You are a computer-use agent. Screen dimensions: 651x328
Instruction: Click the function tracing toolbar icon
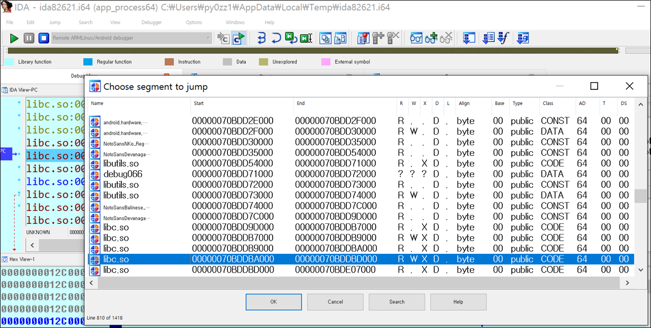503,38
